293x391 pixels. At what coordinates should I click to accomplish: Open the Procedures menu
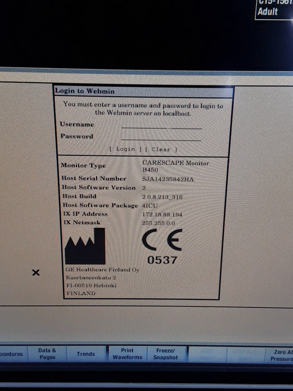(x=12, y=354)
